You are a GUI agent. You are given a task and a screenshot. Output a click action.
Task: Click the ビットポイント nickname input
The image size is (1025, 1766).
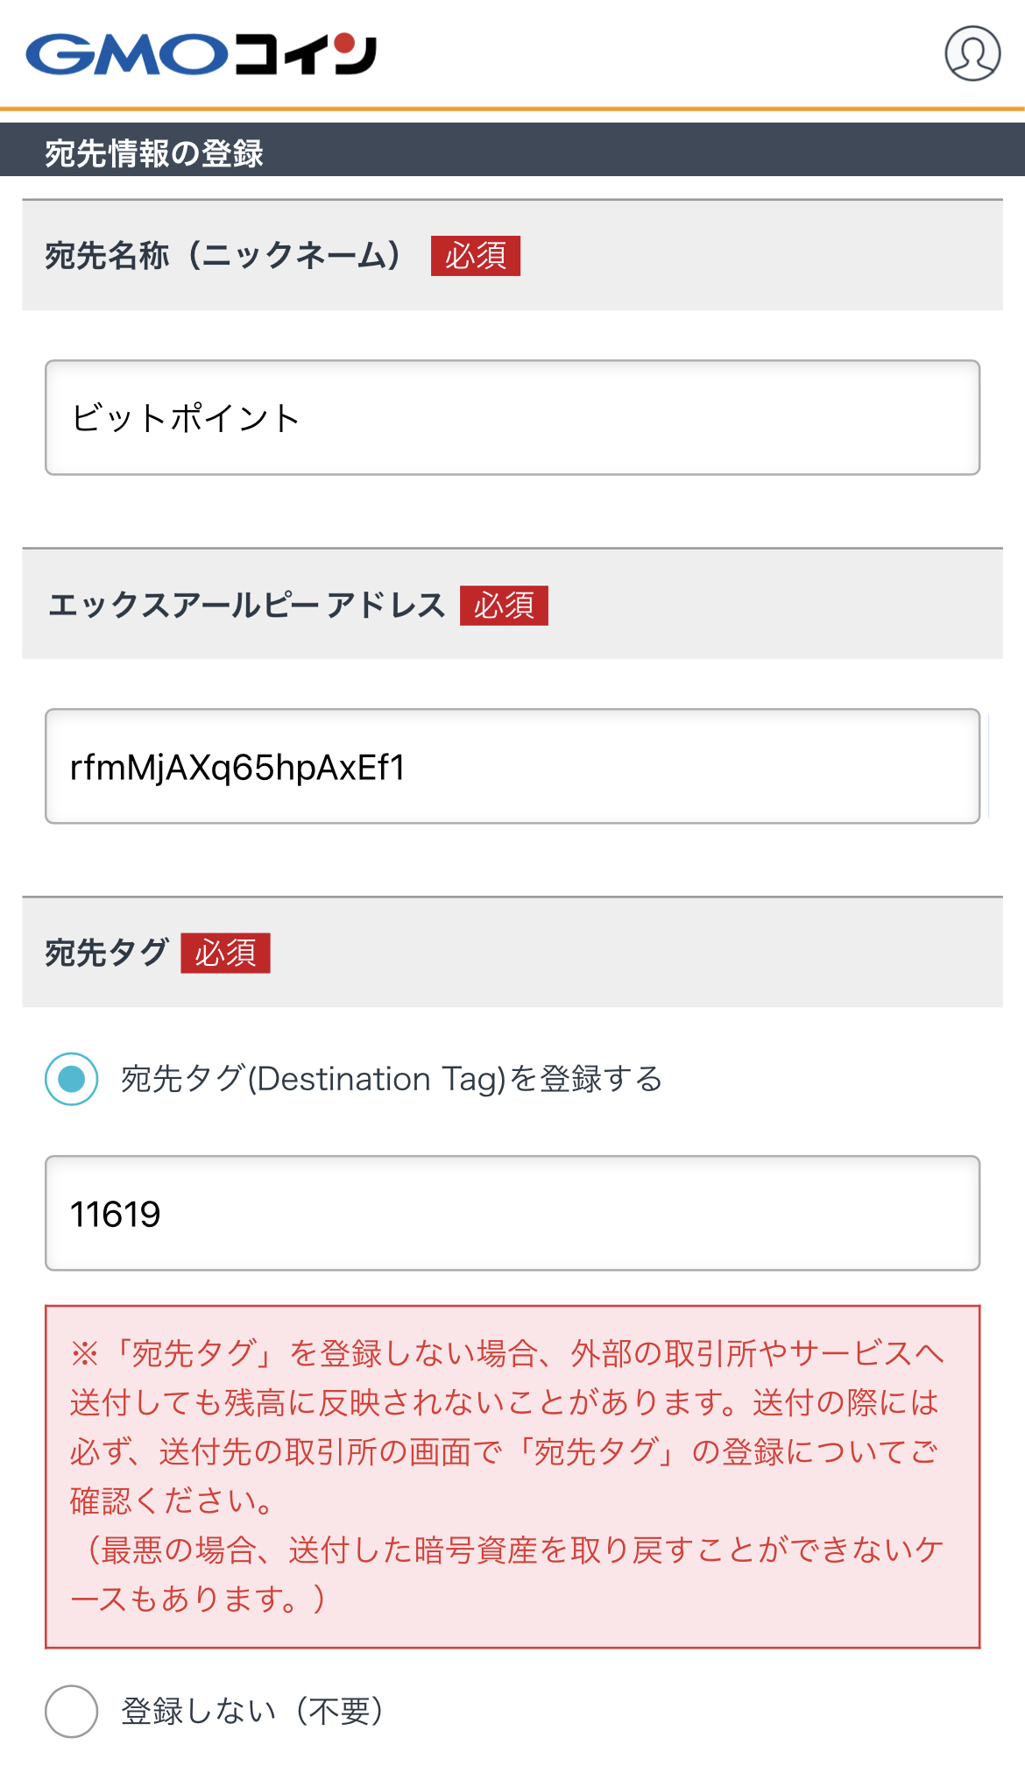coord(512,417)
